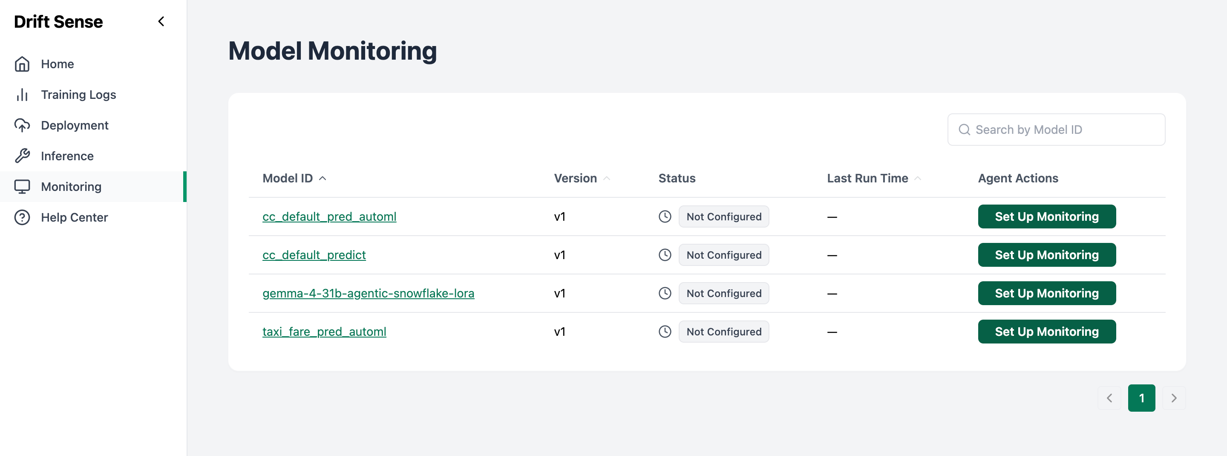
Task: Click the Monitoring monitor icon
Action: coord(22,186)
